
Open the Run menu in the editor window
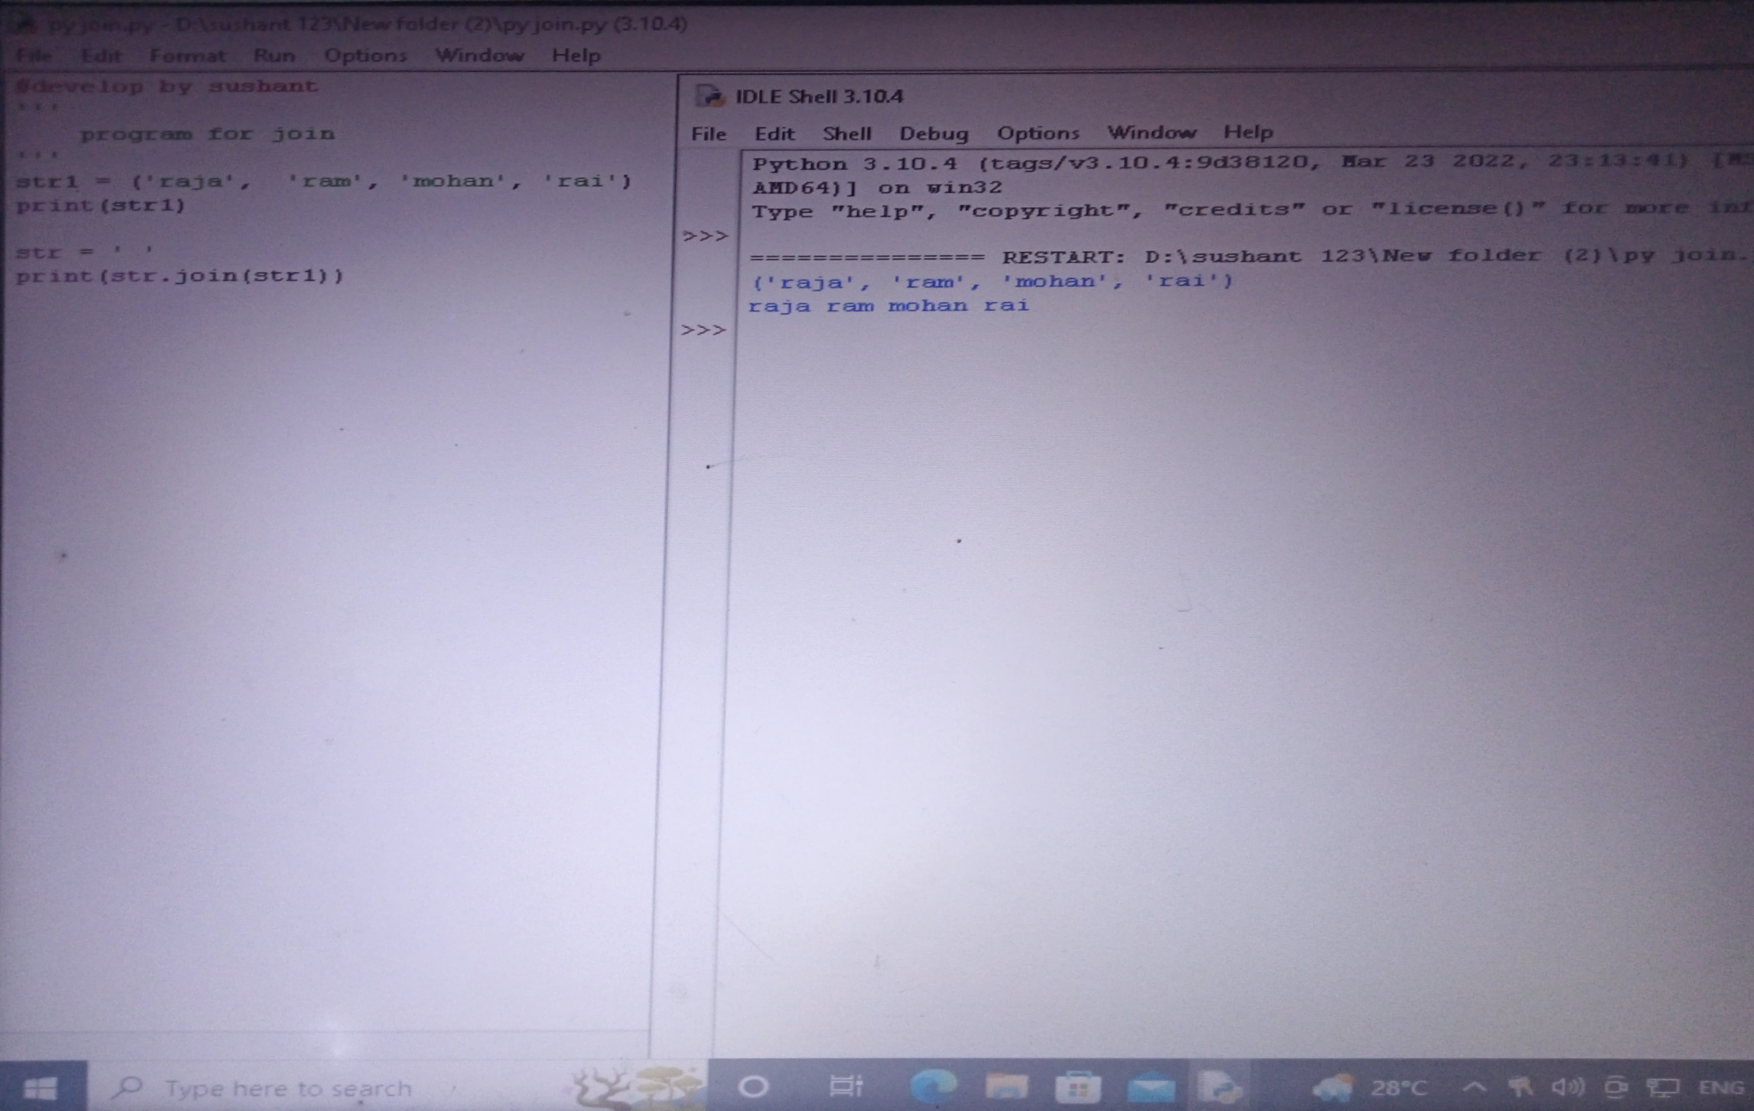click(274, 55)
